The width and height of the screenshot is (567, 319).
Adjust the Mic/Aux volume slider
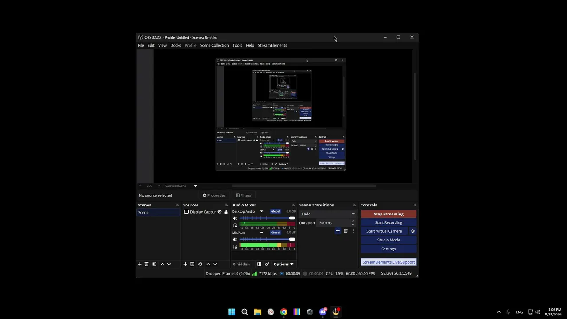pyautogui.click(x=267, y=240)
